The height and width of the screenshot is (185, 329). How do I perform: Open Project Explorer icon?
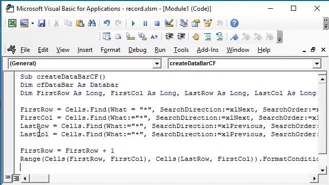184,23
